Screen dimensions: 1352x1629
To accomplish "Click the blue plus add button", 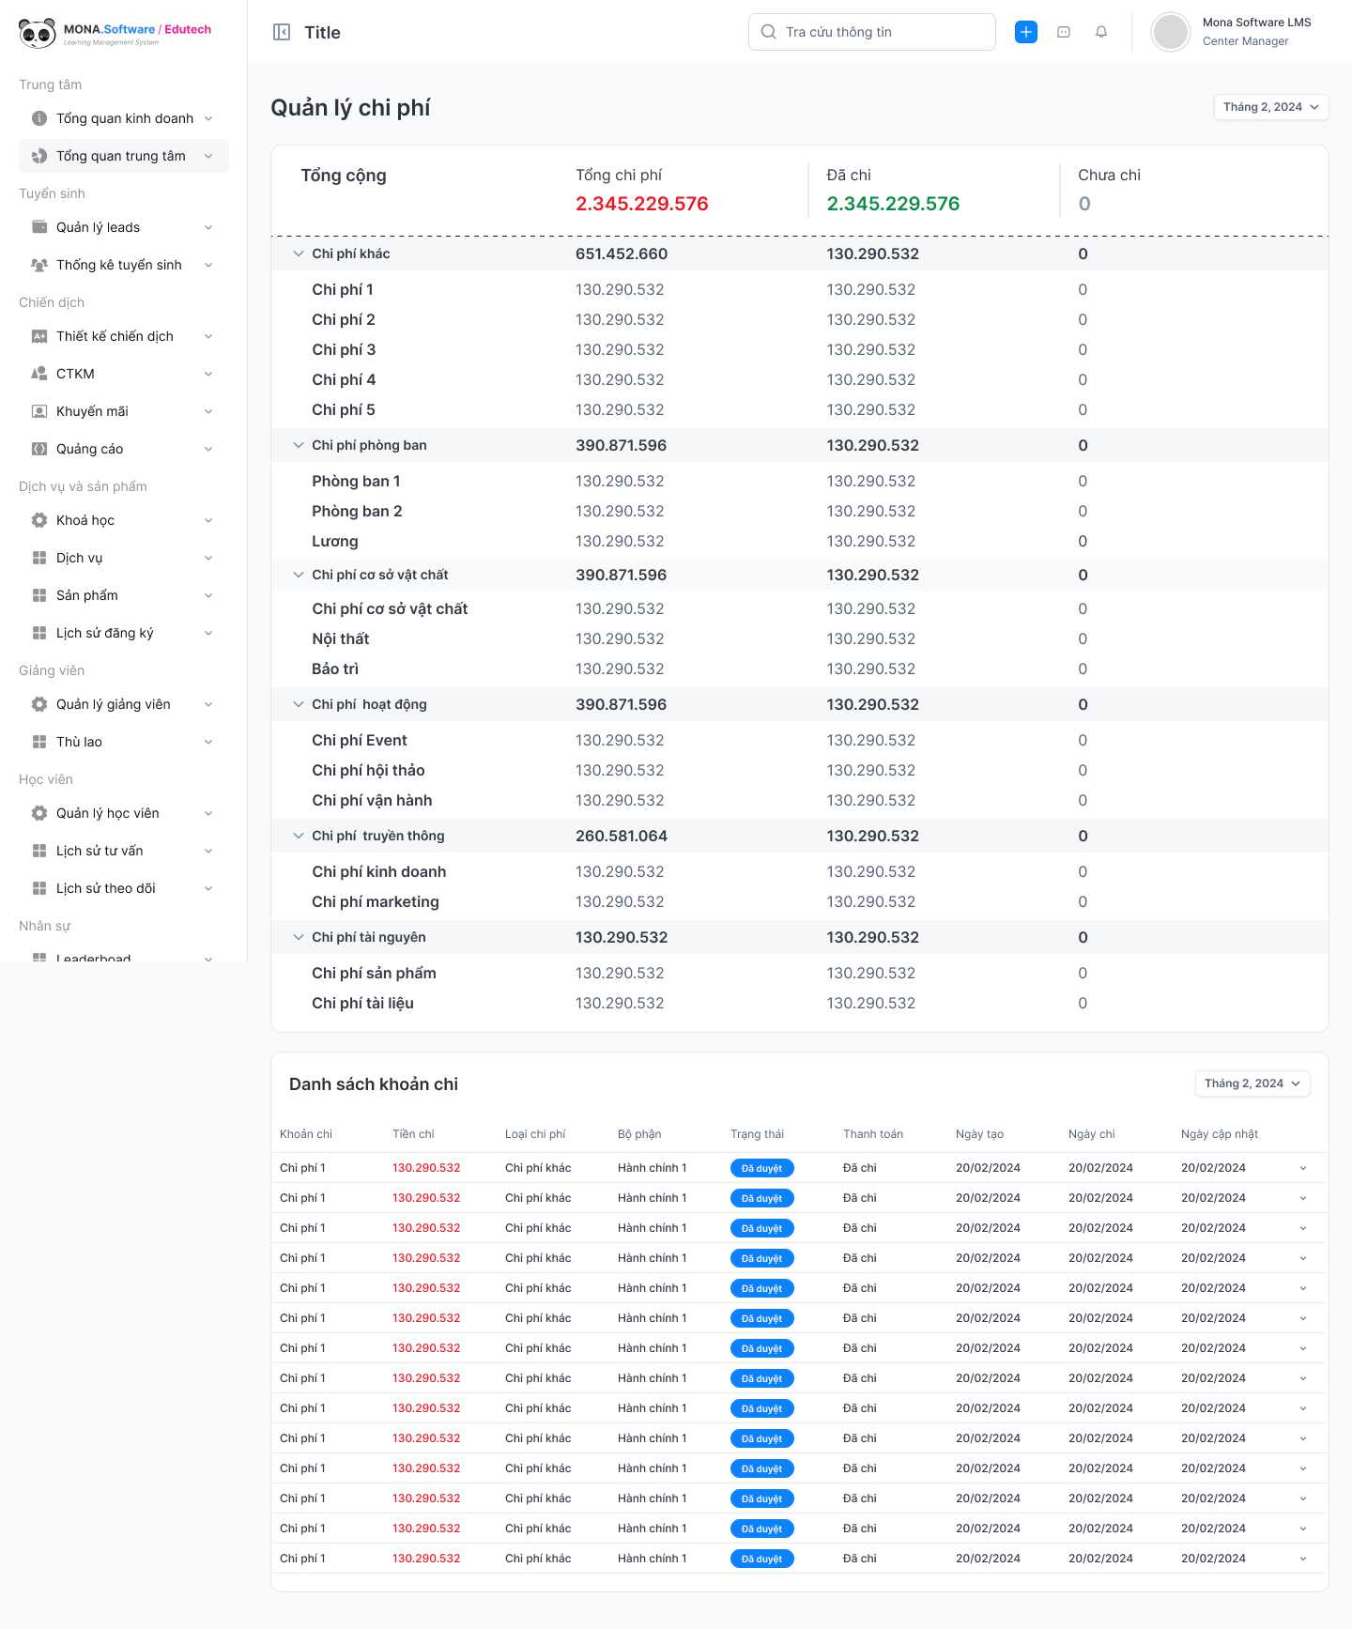I will click(1026, 32).
